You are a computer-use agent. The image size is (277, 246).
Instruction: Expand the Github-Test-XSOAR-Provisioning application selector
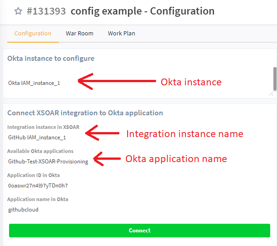click(x=48, y=161)
